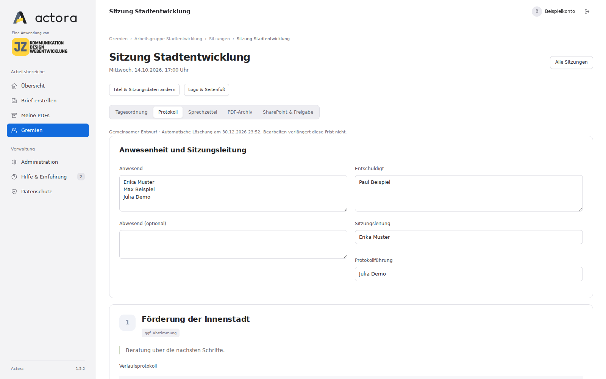The height and width of the screenshot is (379, 606).
Task: Open the Hilfe & Einführung badge 7
Action: click(x=81, y=177)
